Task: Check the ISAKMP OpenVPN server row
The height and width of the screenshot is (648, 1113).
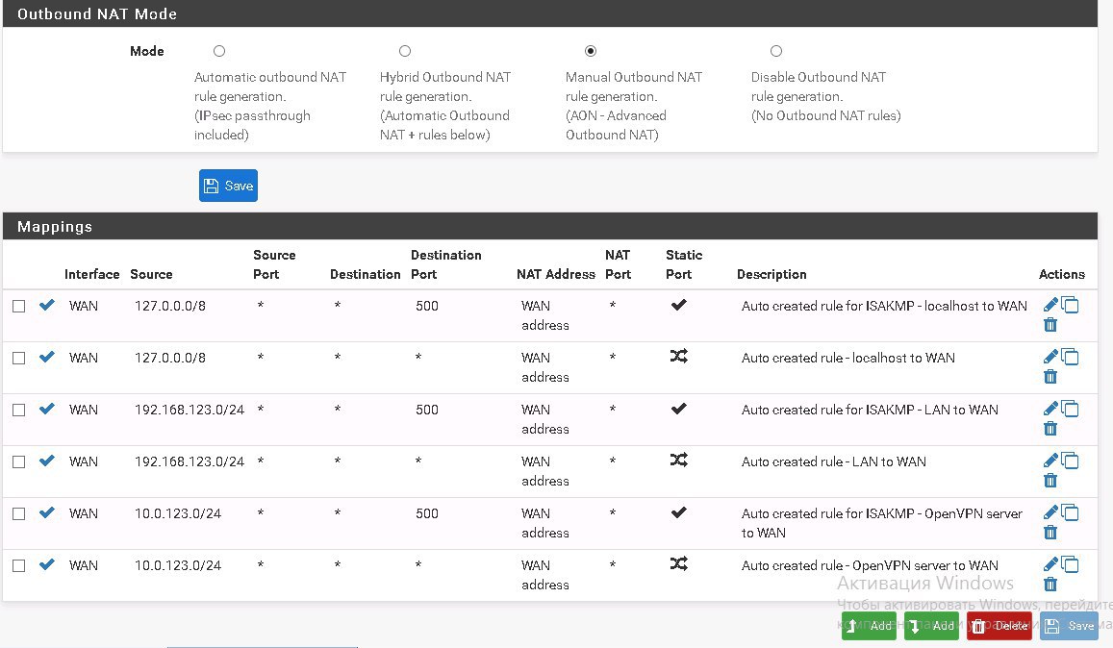Action: click(19, 513)
